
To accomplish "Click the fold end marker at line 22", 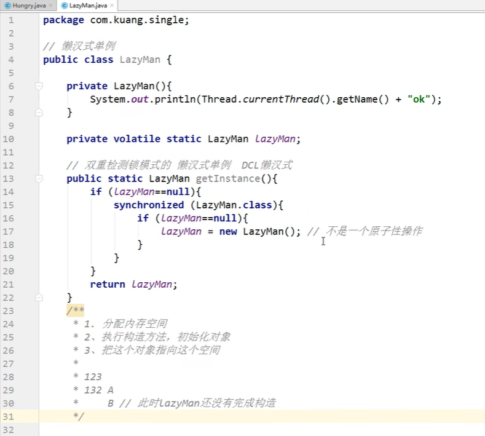I will (39, 298).
